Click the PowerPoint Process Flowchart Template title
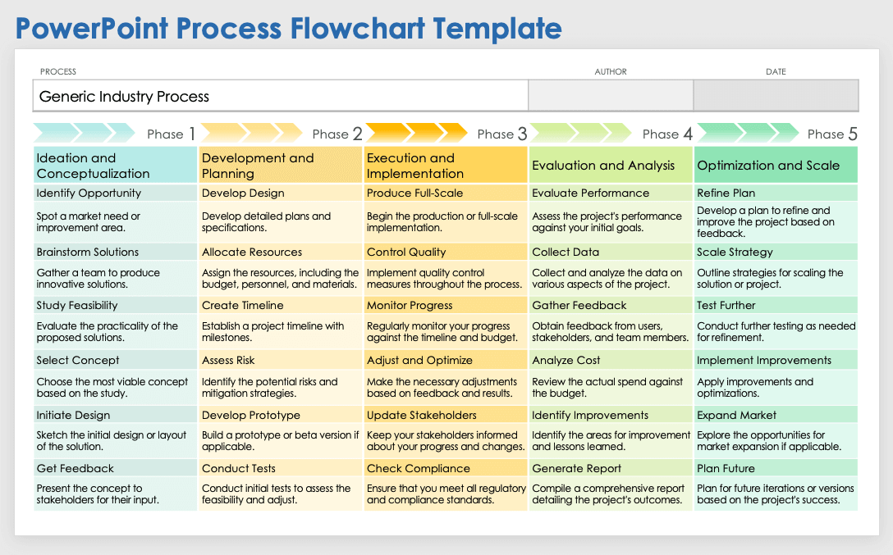Screen dimensions: 893x555 289,29
